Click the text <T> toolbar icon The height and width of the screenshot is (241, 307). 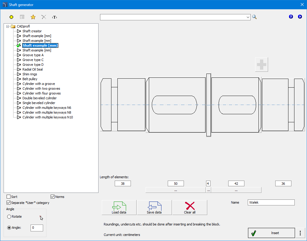click(55, 17)
